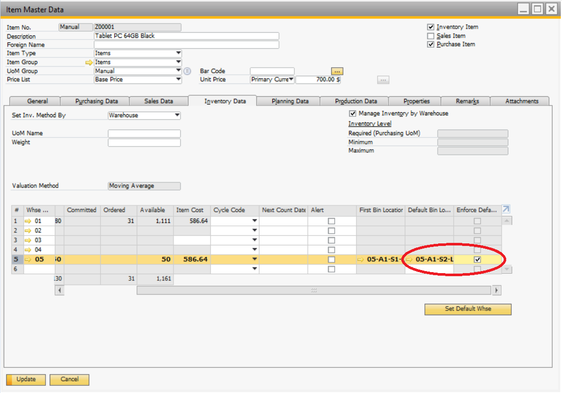Select row number 5 header
The height and width of the screenshot is (393, 562).
coord(17,259)
